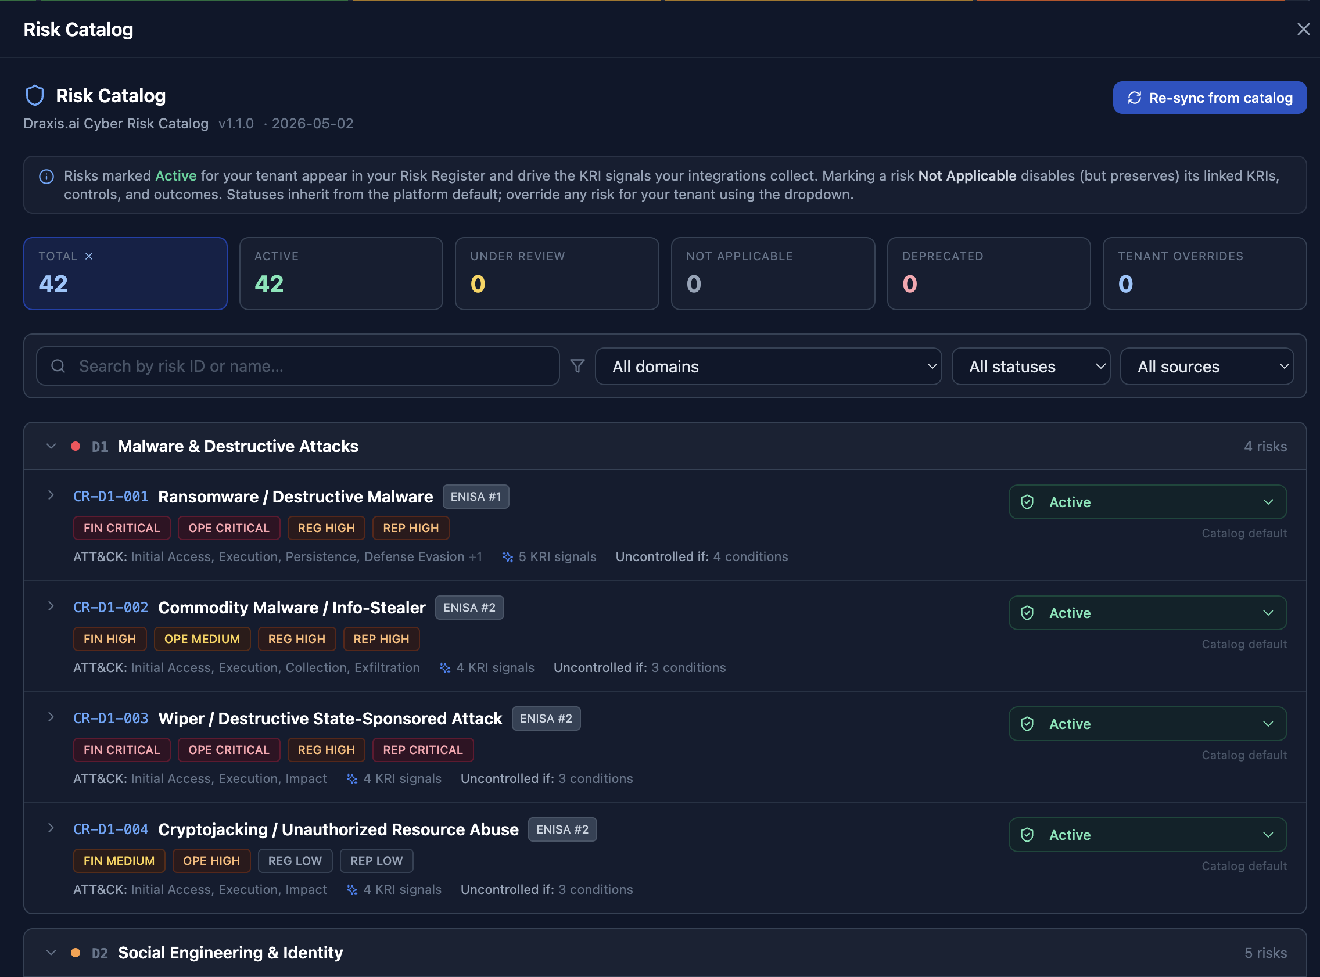The height and width of the screenshot is (977, 1320).
Task: Expand the CR-D1-004 Cryptojacking row
Action: (x=51, y=828)
